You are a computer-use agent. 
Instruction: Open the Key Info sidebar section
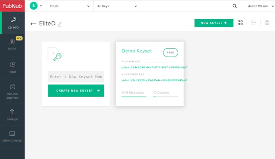13,23
